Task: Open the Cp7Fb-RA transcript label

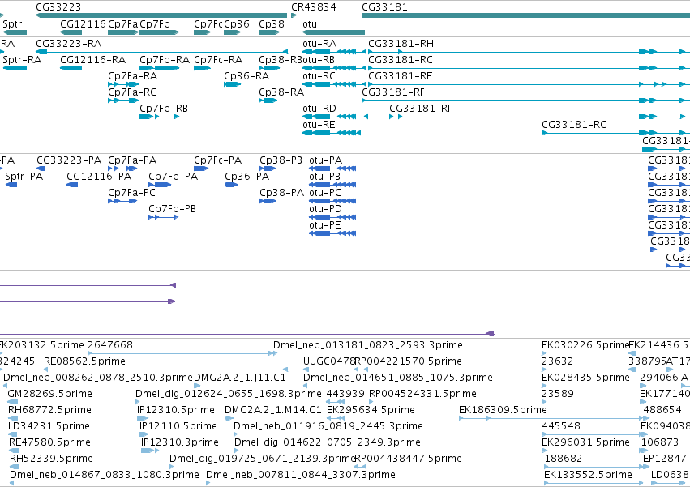Action: (165, 60)
